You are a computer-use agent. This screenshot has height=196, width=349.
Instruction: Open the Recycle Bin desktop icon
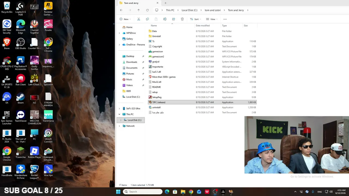7,8
